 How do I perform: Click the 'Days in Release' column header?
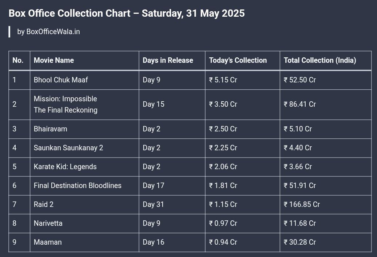pos(168,60)
